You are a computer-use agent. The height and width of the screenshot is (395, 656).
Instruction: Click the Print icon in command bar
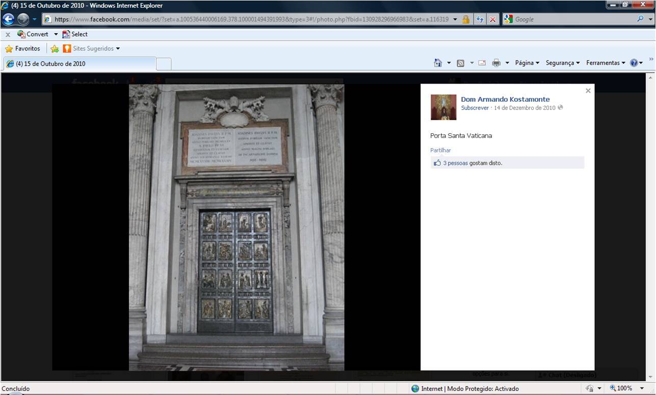(496, 63)
